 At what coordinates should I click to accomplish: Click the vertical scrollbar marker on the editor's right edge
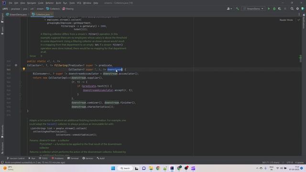click(300, 58)
